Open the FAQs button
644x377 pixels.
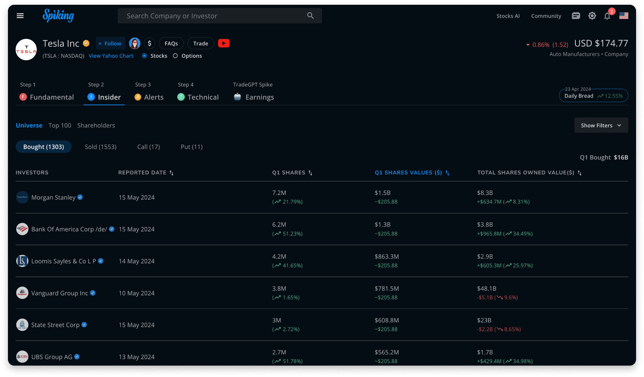(x=171, y=43)
